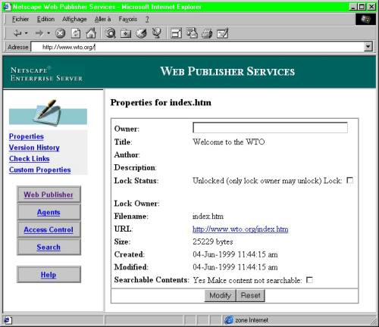This screenshot has height=327, width=379.
Task: Check Make content not searchable box
Action: [309, 280]
